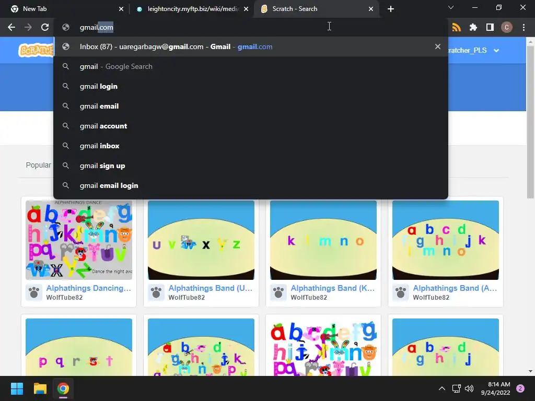535x401 pixels.
Task: Open the Alphathings Band (U... thumbnail
Action: point(201,240)
